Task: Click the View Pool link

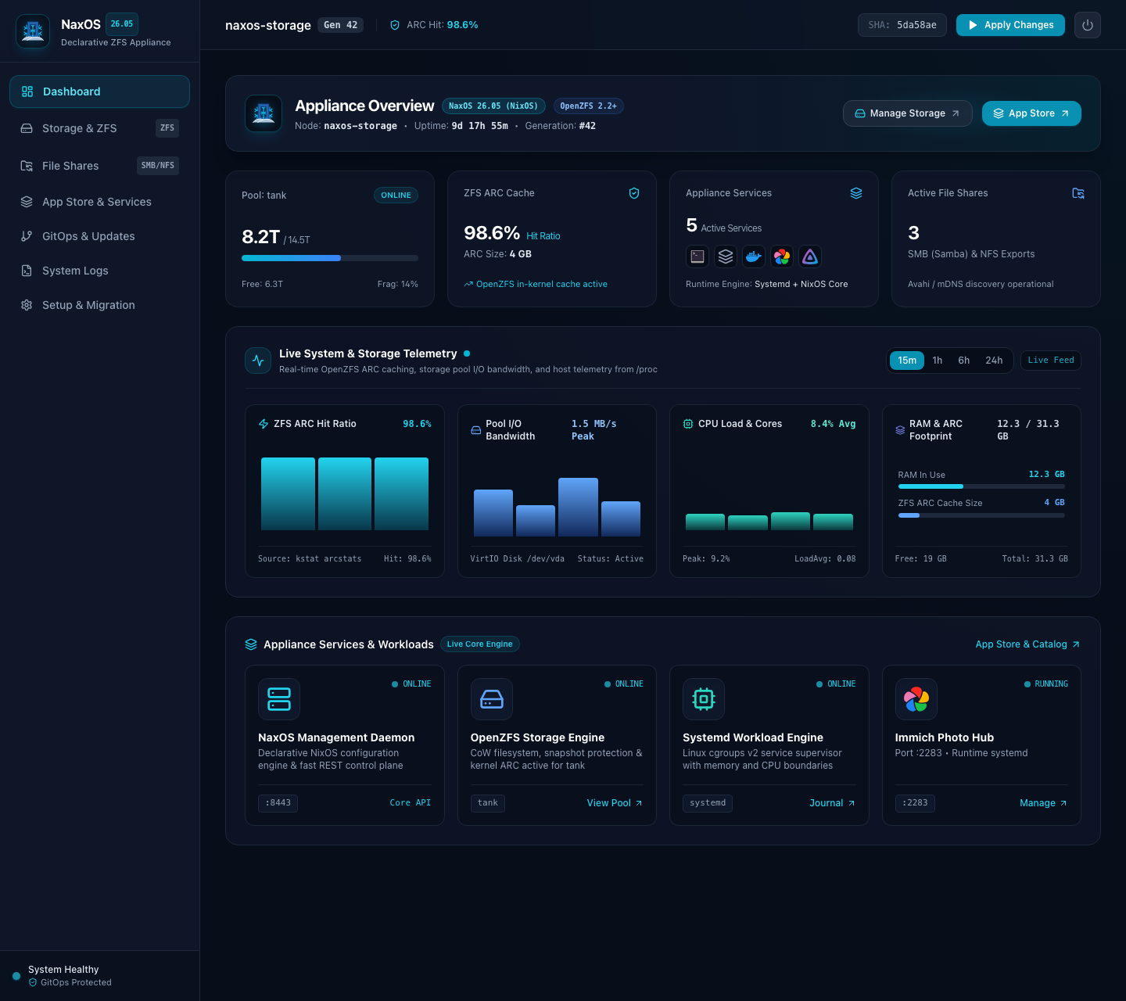Action: tap(615, 803)
